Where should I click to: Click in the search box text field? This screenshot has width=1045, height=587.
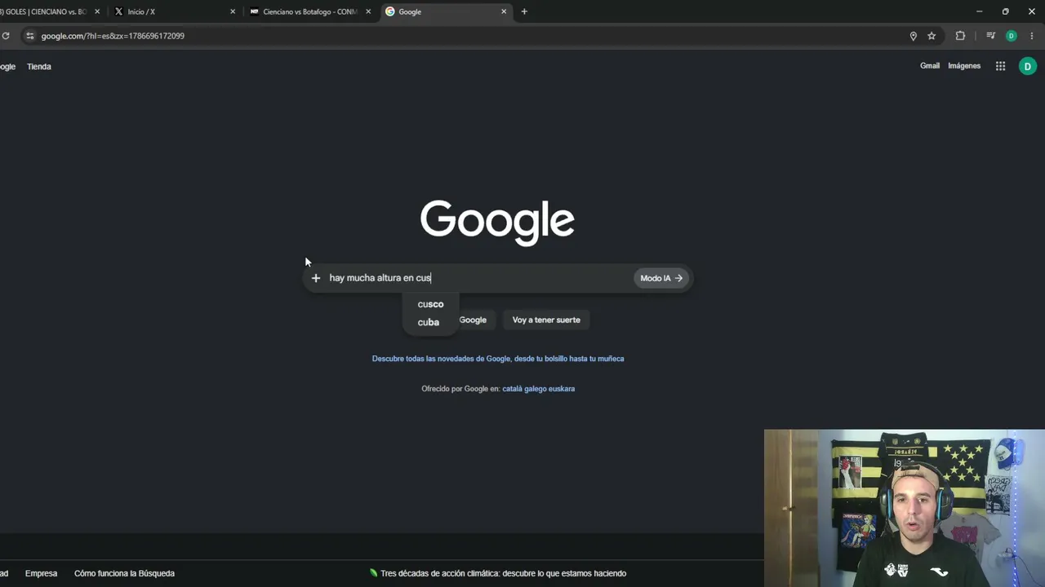click(478, 278)
